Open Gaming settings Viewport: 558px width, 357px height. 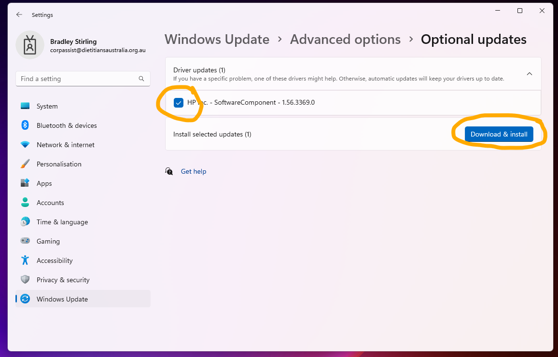point(25,241)
